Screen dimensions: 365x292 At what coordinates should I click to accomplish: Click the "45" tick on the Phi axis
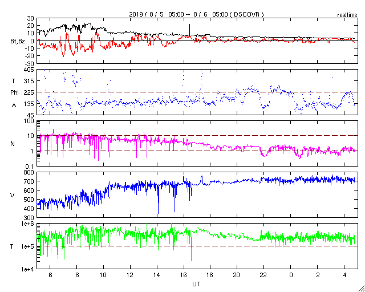coord(31,115)
